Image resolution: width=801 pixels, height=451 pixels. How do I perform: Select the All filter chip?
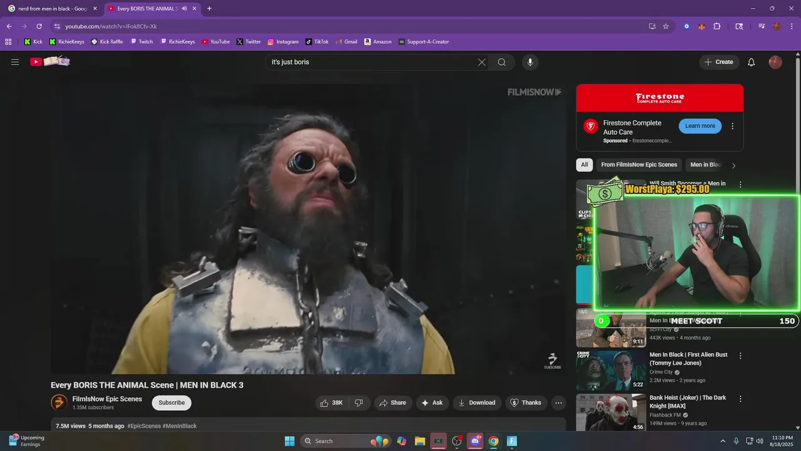click(x=584, y=165)
